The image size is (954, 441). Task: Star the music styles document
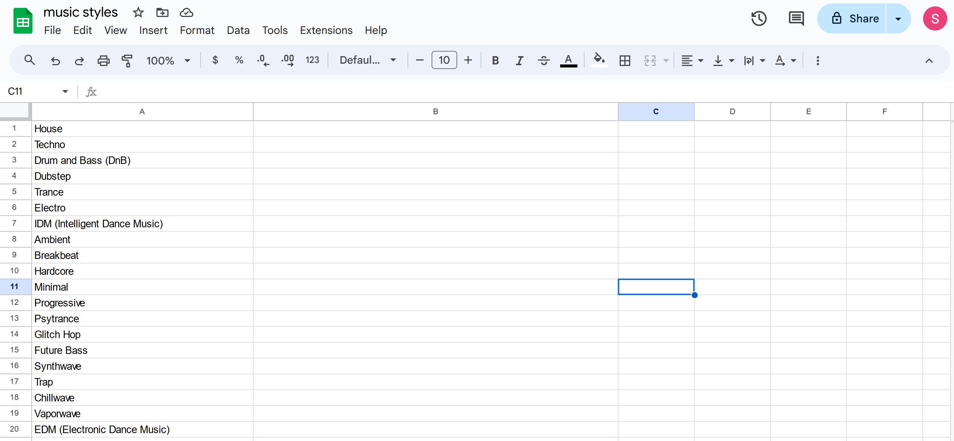click(x=138, y=12)
